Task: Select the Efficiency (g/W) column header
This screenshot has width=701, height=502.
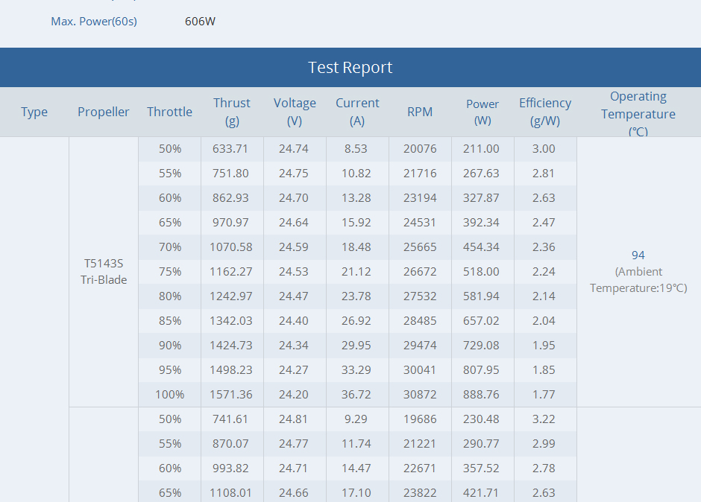Action: click(545, 112)
